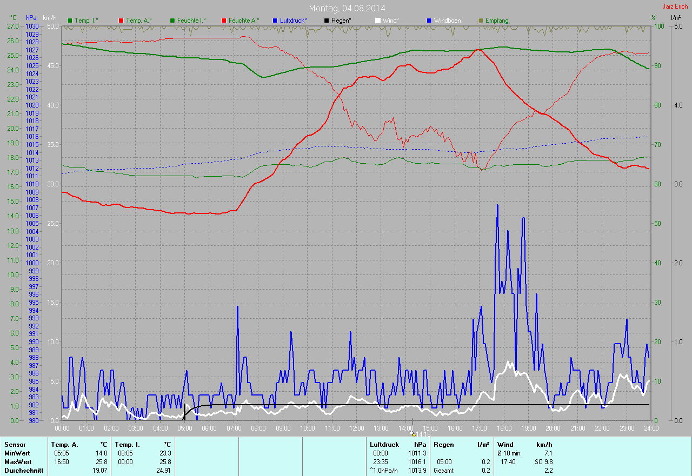Click the MaxWert row label

[18, 462]
